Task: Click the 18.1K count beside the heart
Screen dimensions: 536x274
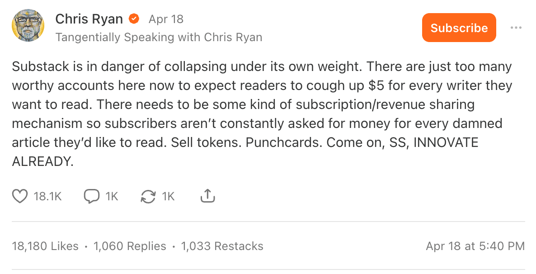Action: coord(47,196)
